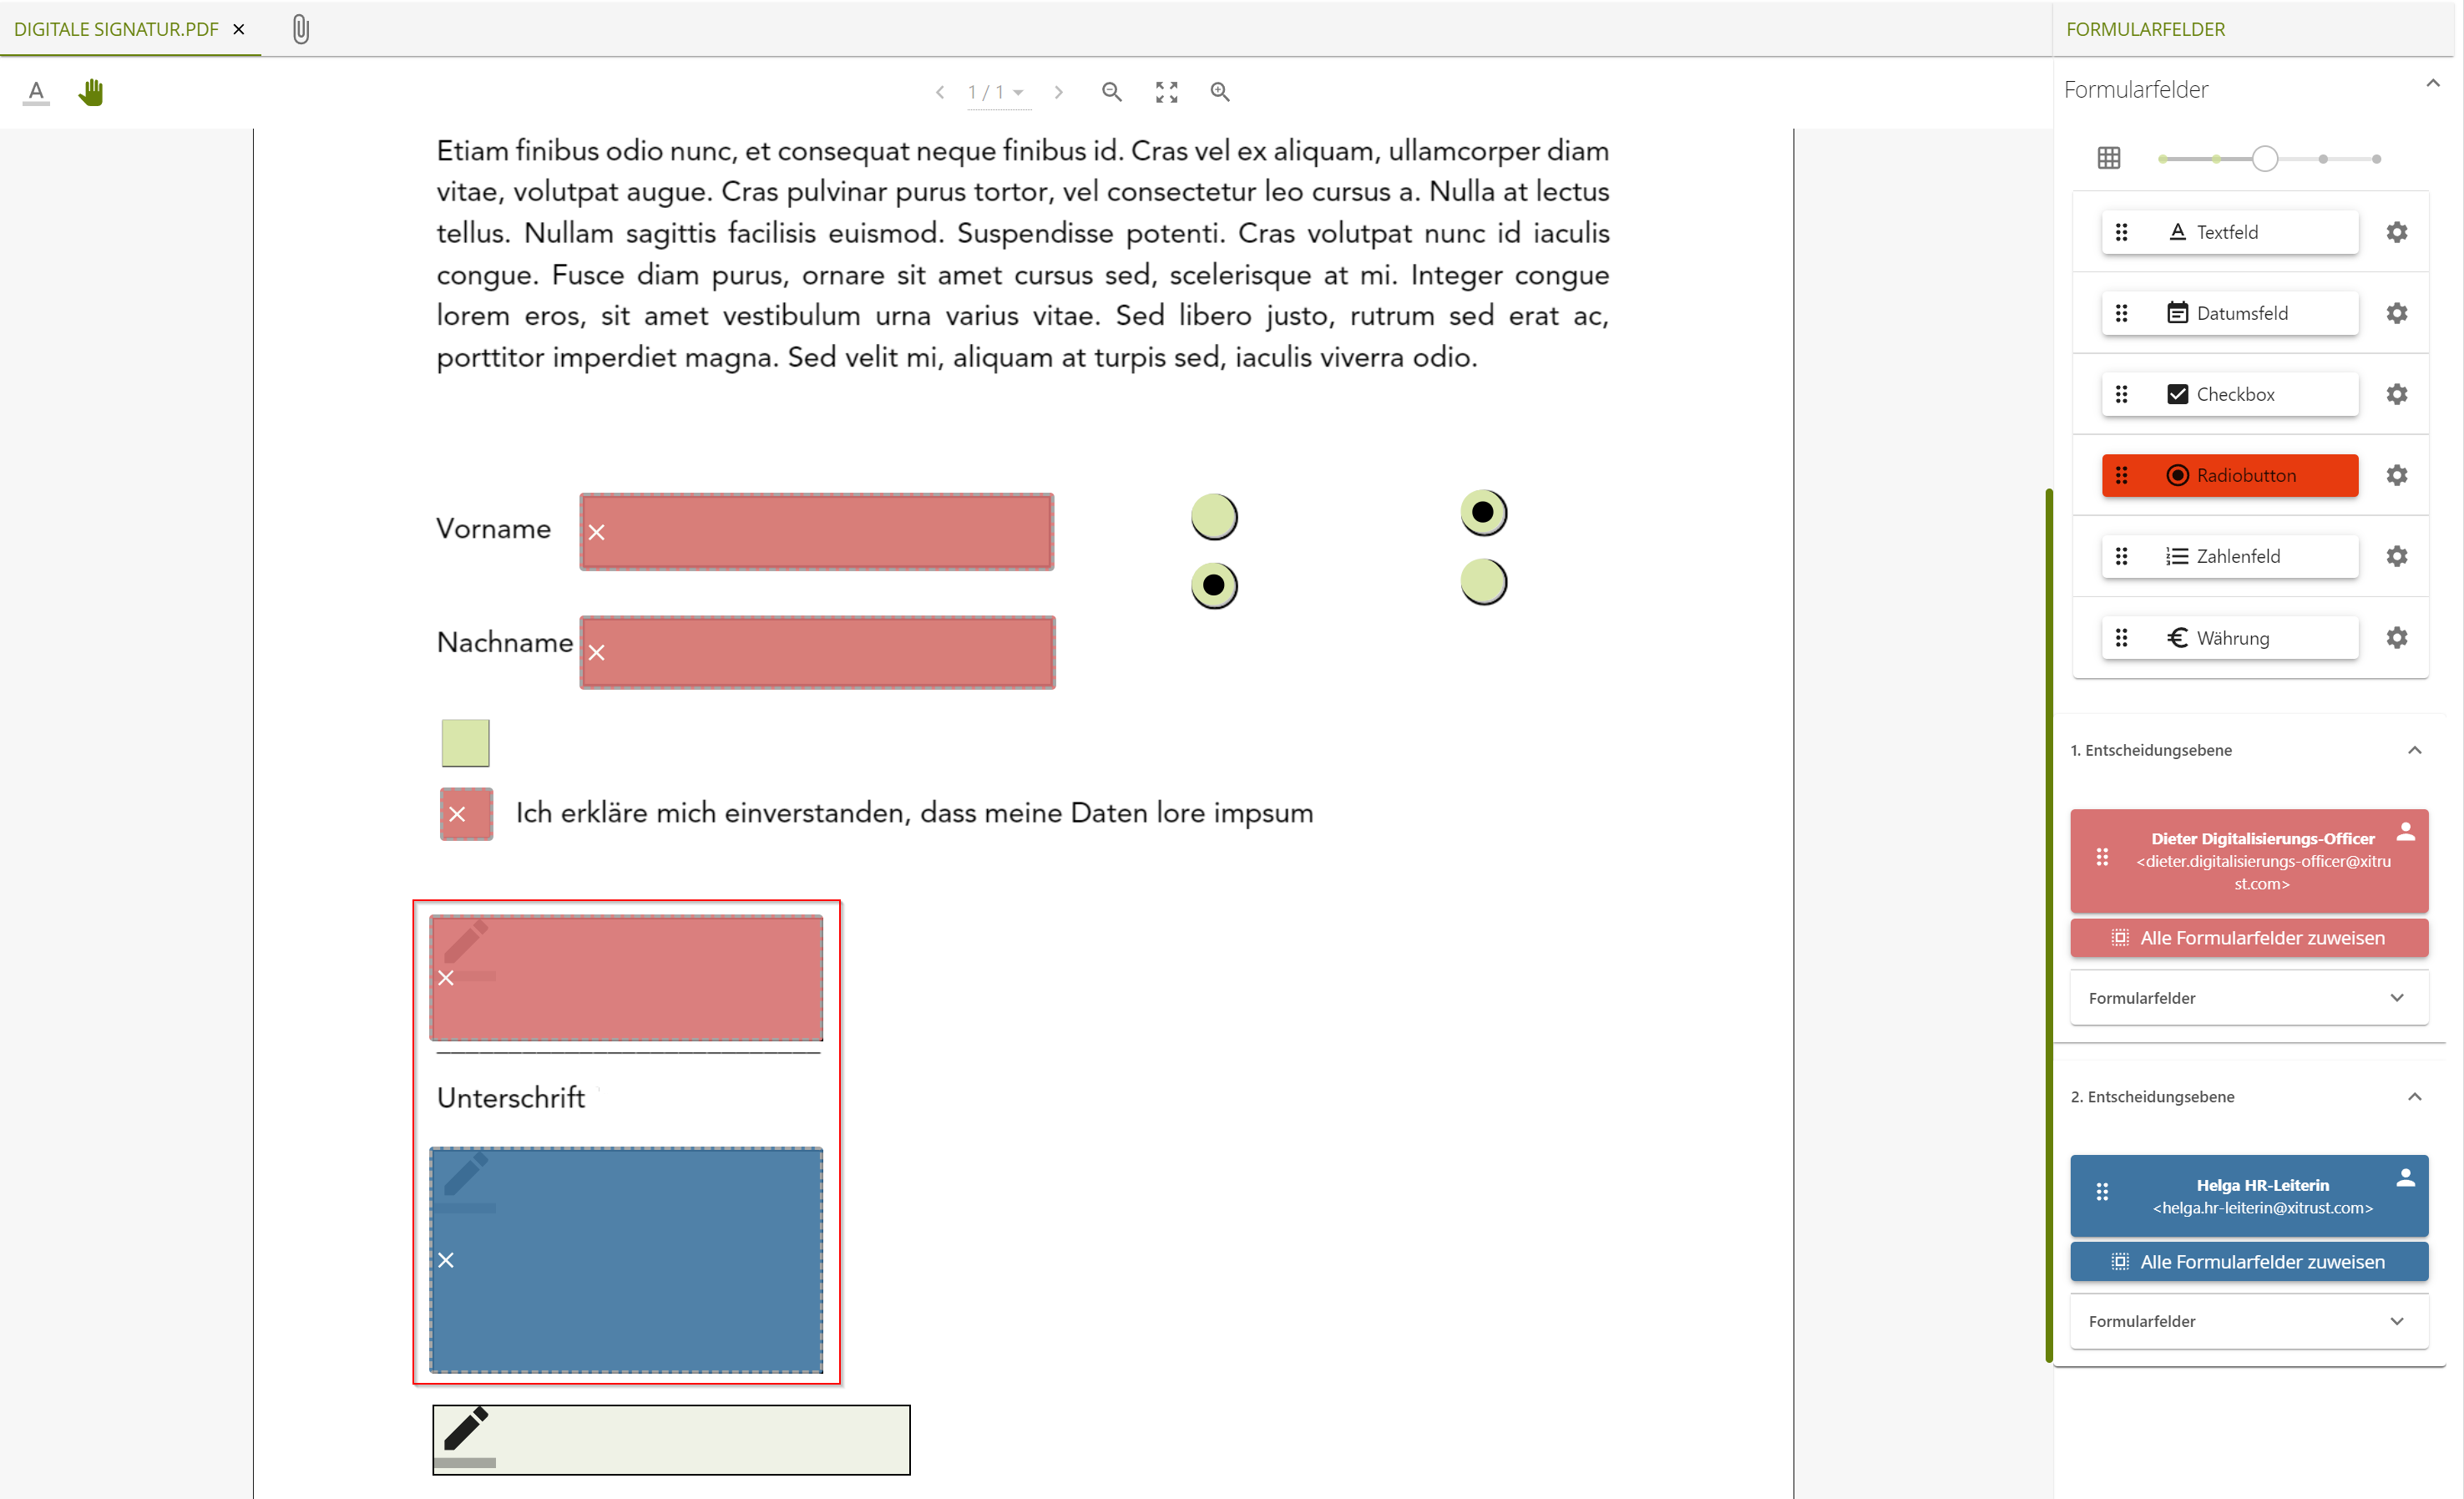Open settings for the Währung field type
Screen dimensions: 2464x1499
(x=2397, y=637)
